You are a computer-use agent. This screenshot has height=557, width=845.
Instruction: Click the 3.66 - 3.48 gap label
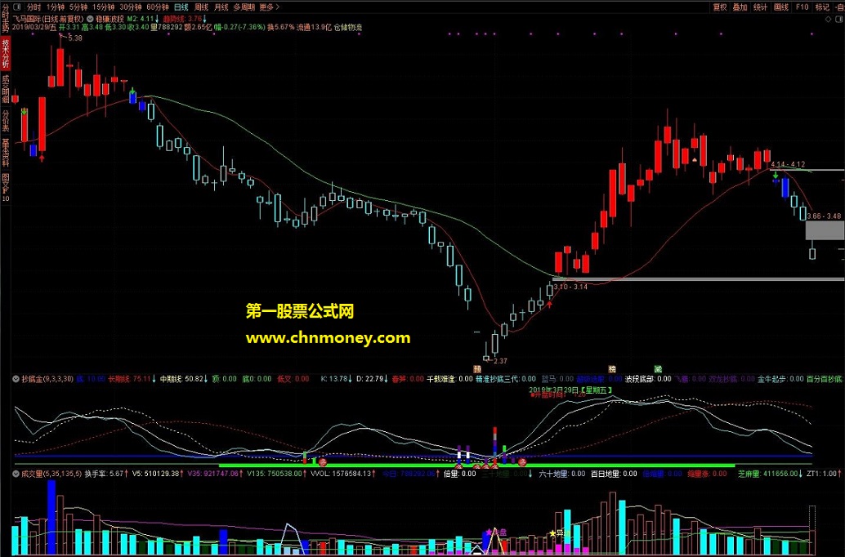click(x=824, y=216)
